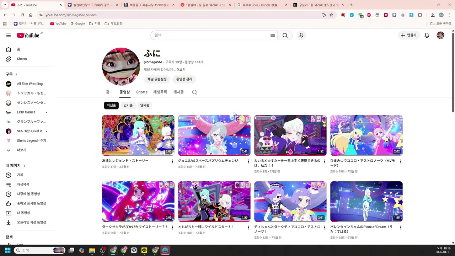Open Chrome three-dot menu

(x=449, y=15)
